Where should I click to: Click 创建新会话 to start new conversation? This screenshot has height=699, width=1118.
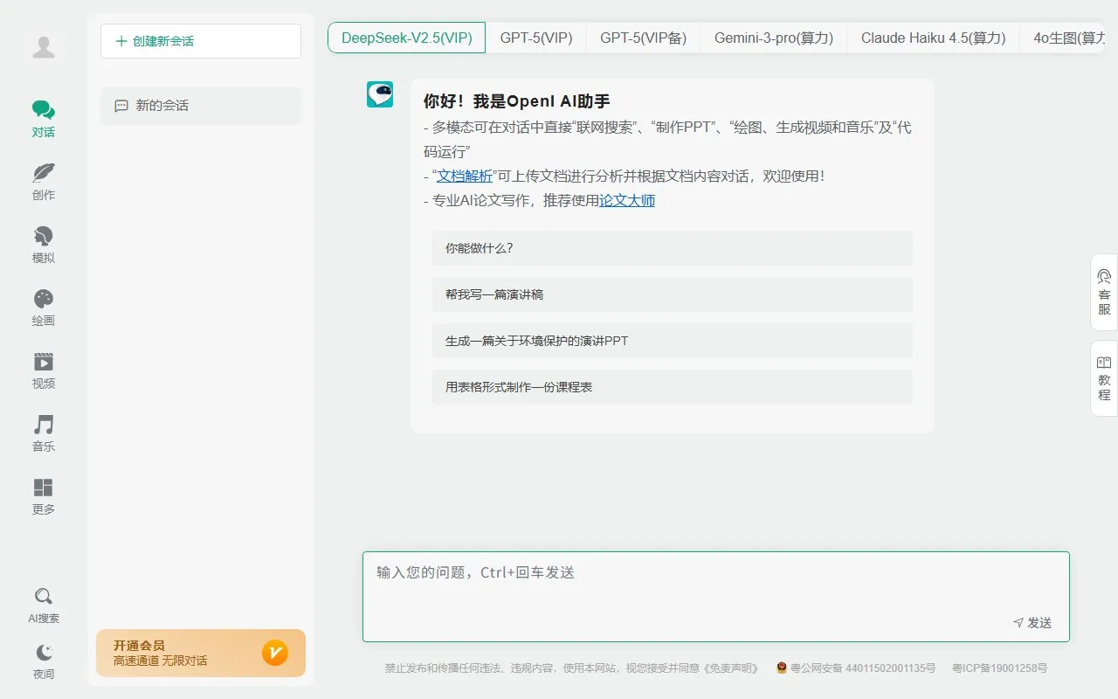[200, 41]
